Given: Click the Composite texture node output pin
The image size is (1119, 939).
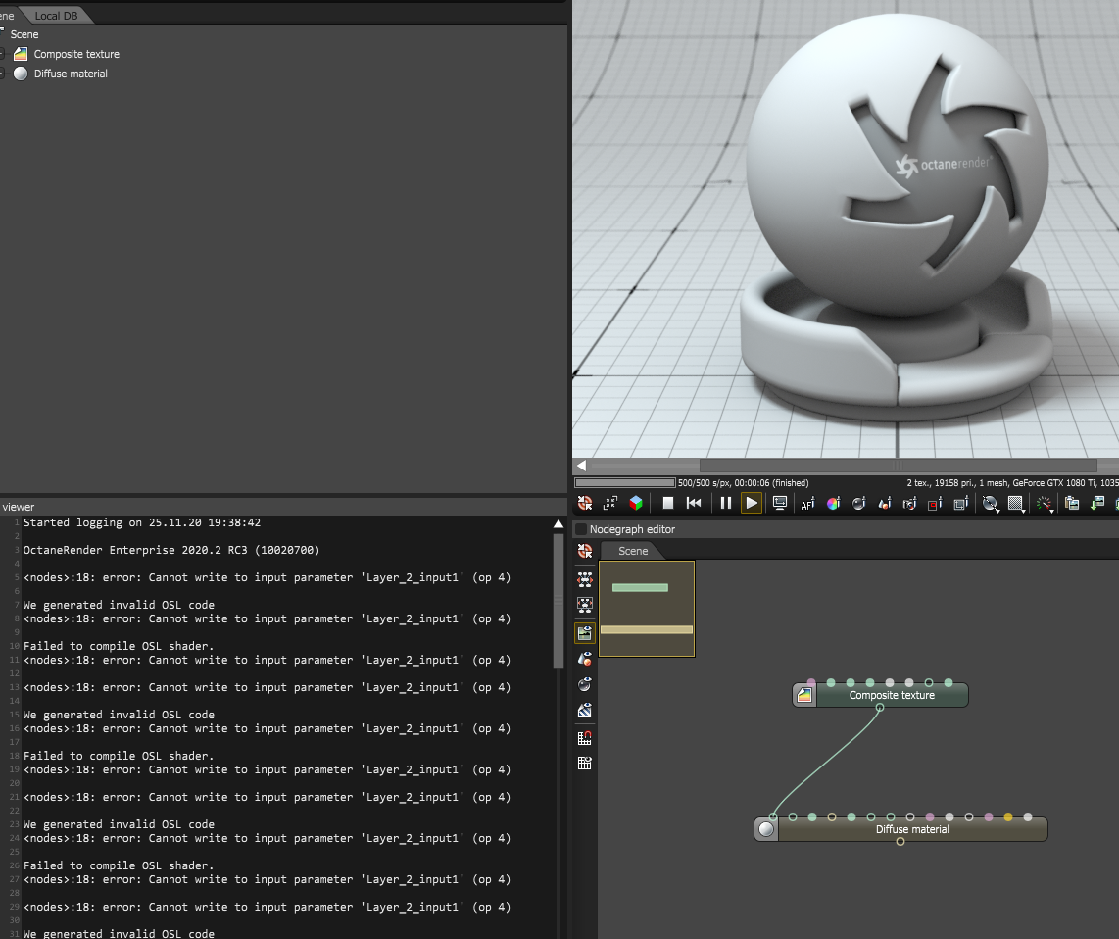Looking at the screenshot, I should (880, 708).
